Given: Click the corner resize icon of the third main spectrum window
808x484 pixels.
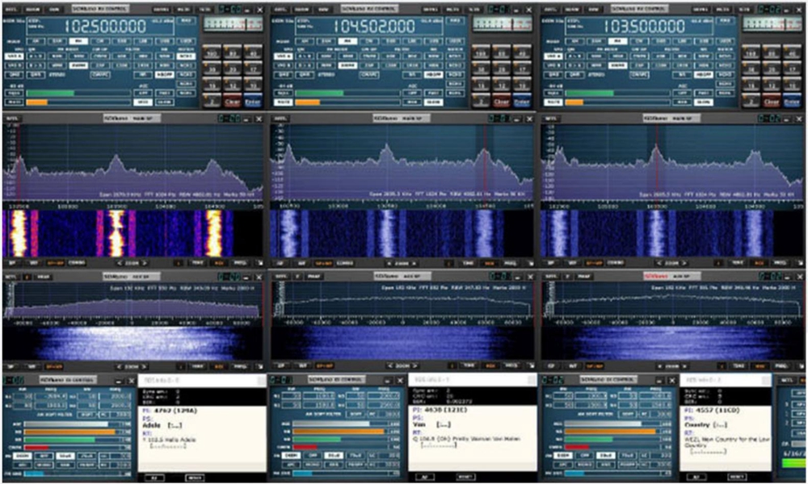Looking at the screenshot, I should click(799, 263).
